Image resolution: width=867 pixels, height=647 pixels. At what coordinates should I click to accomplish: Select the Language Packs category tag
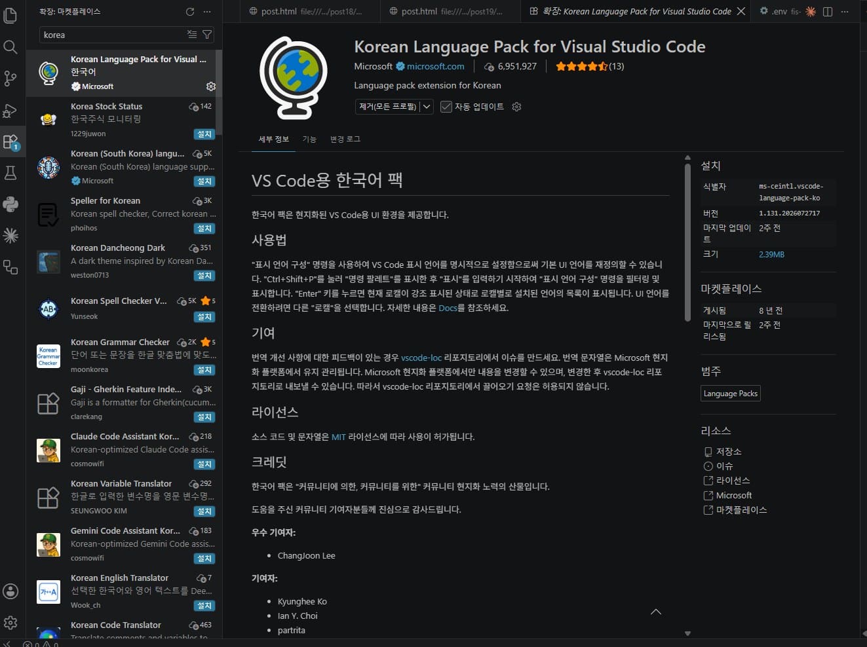pyautogui.click(x=731, y=394)
